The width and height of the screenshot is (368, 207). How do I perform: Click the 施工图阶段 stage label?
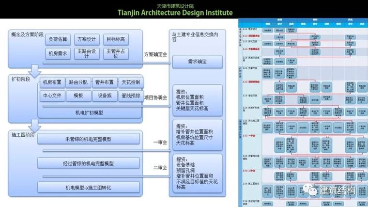[x=23, y=135]
